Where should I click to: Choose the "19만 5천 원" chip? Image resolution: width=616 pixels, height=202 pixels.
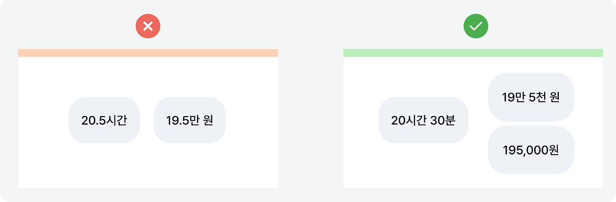(x=531, y=97)
